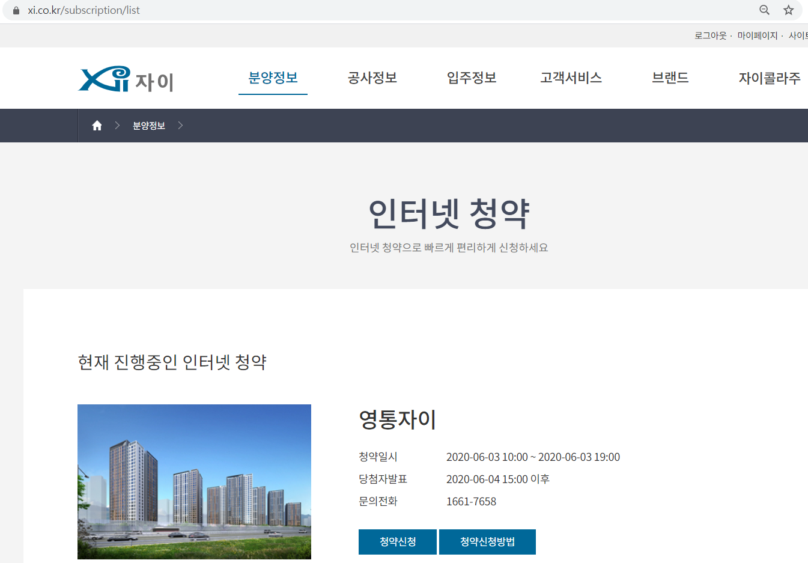The image size is (808, 563).
Task: Open the 분양정보 main menu
Action: [x=273, y=78]
